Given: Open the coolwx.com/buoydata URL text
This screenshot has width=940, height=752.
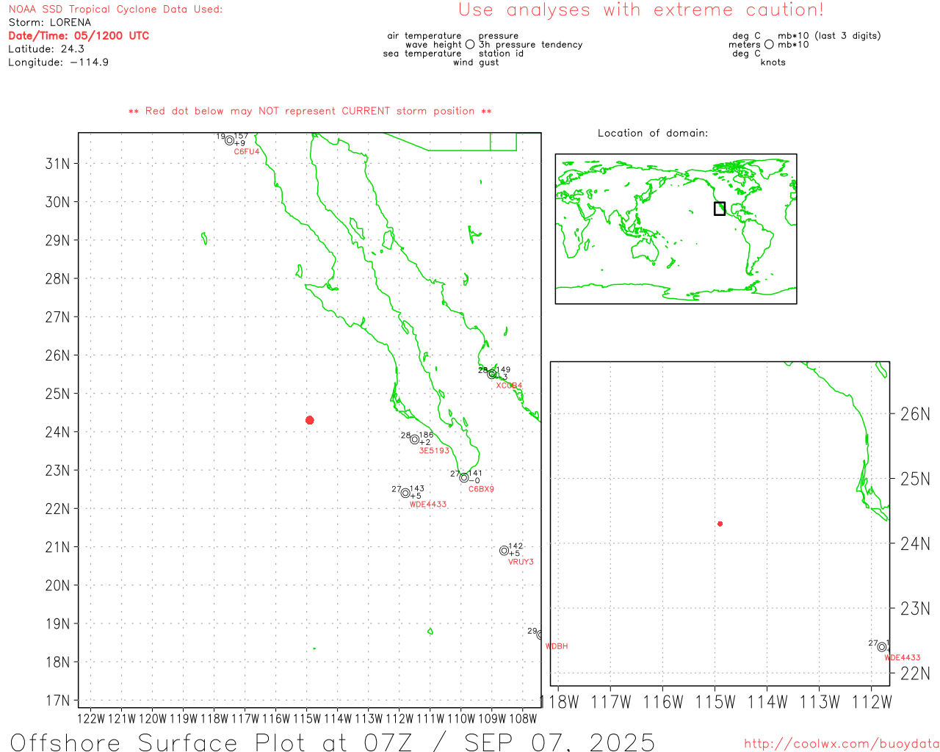Looking at the screenshot, I should coord(842,744).
